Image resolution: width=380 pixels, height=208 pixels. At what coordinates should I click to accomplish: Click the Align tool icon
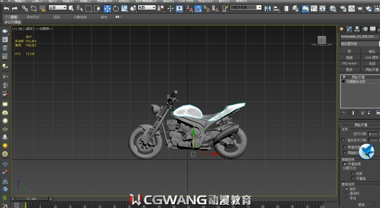click(x=276, y=9)
